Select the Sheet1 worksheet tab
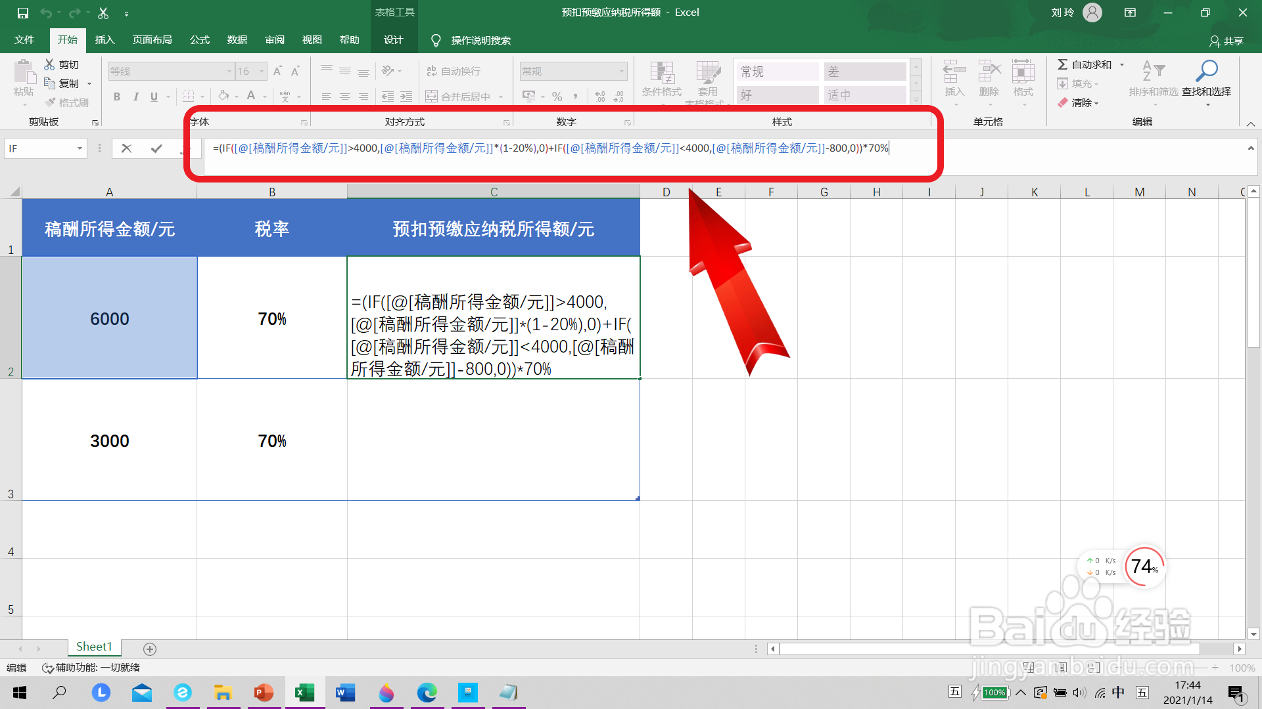Viewport: 1262px width, 709px height. pyautogui.click(x=94, y=647)
